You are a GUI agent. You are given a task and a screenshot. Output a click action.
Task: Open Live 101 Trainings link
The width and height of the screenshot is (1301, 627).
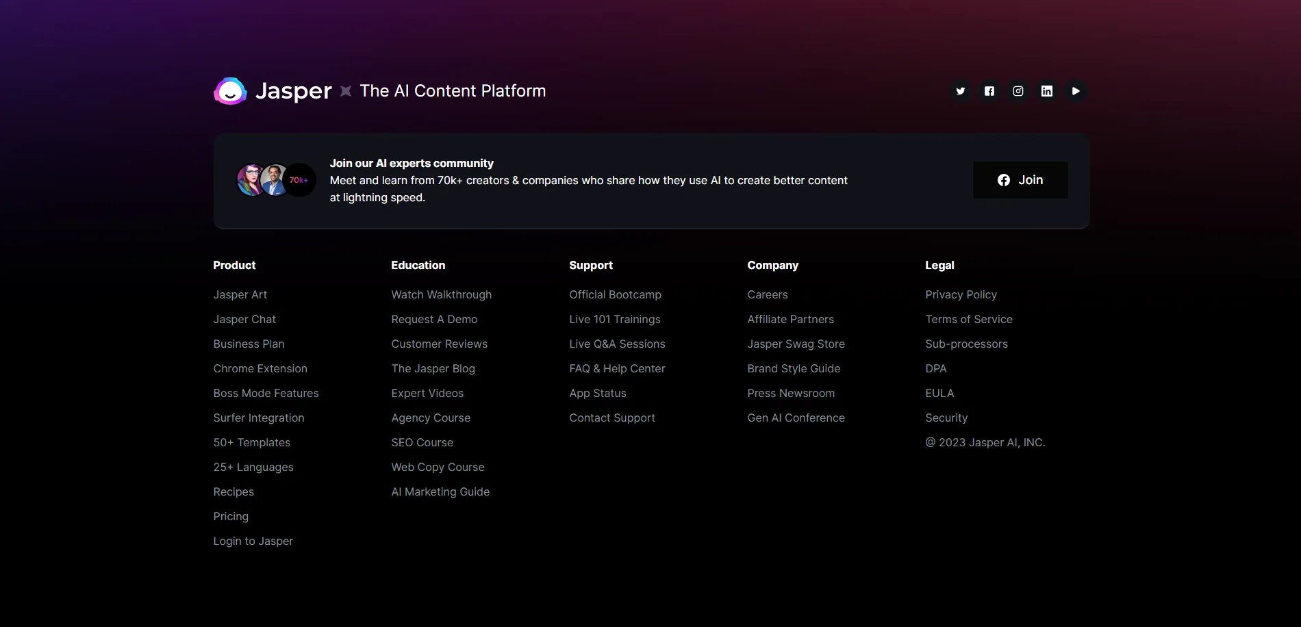(615, 319)
